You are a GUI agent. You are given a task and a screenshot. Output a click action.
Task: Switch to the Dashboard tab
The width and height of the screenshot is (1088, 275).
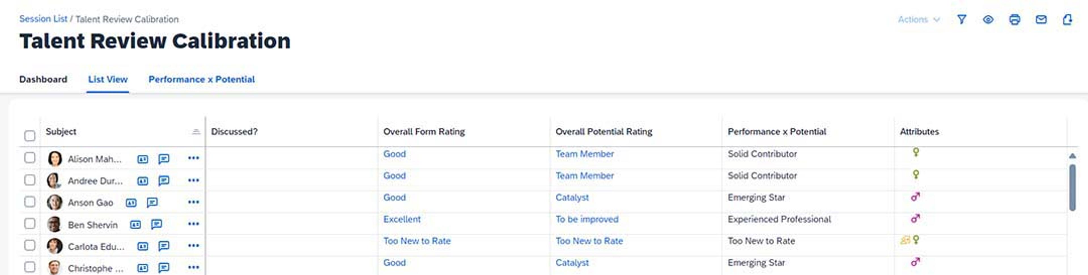coord(43,79)
